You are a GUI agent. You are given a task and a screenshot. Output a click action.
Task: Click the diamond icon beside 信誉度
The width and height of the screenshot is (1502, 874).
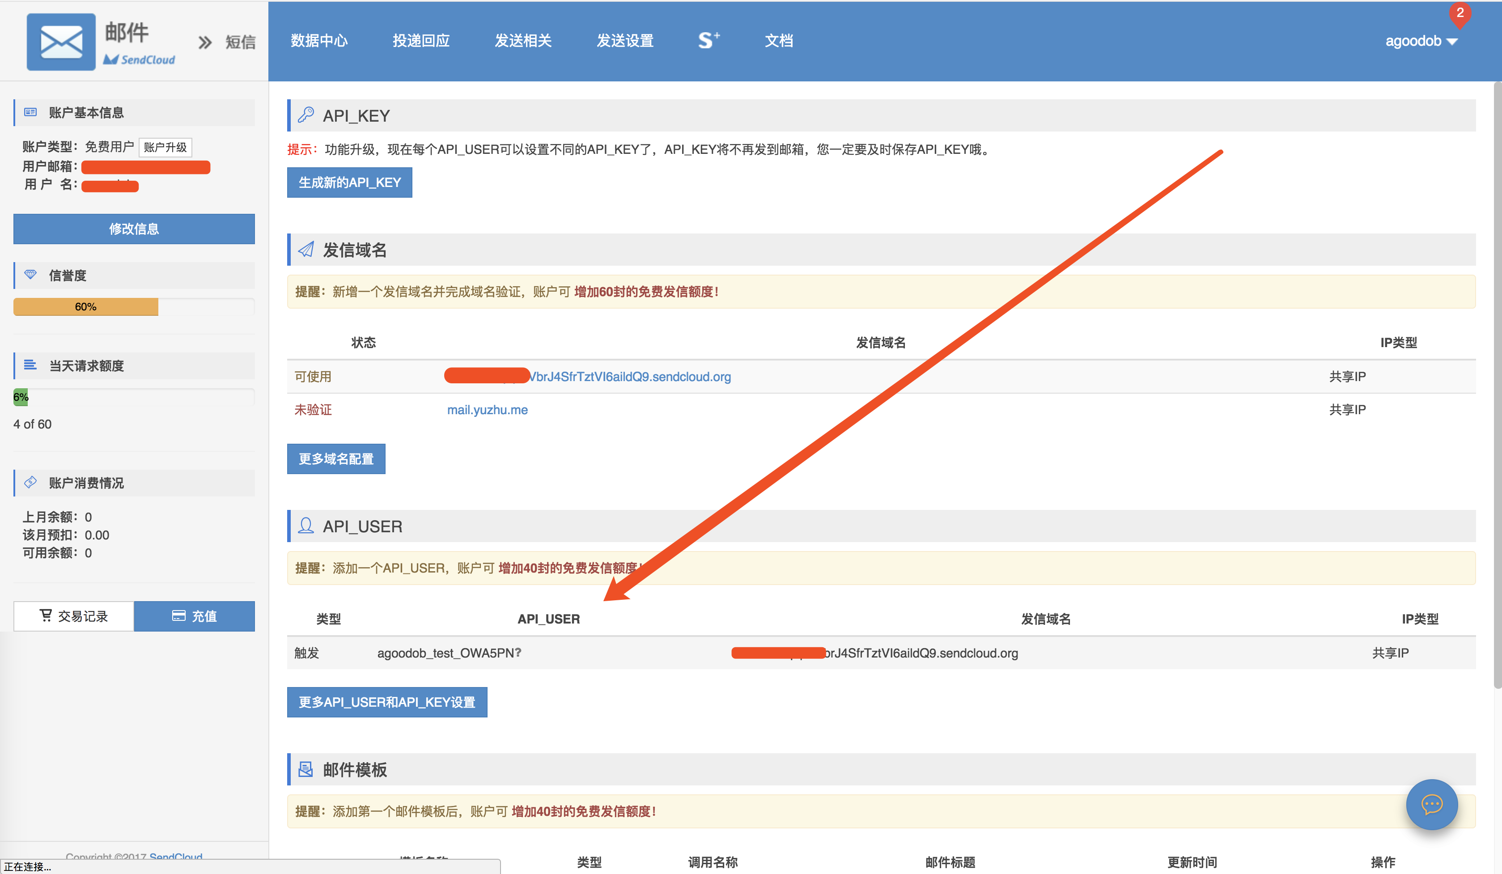(x=30, y=275)
